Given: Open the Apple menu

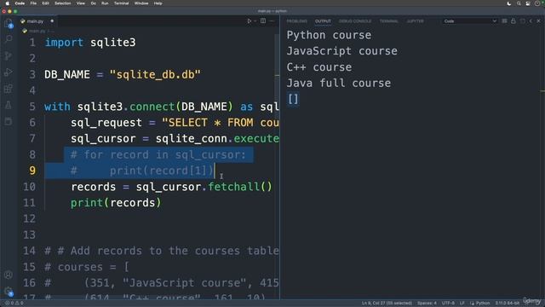Looking at the screenshot, I should tap(7, 3).
